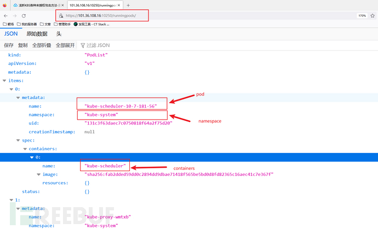Reload the current page
Screen dimensions: 378x229
24,16
